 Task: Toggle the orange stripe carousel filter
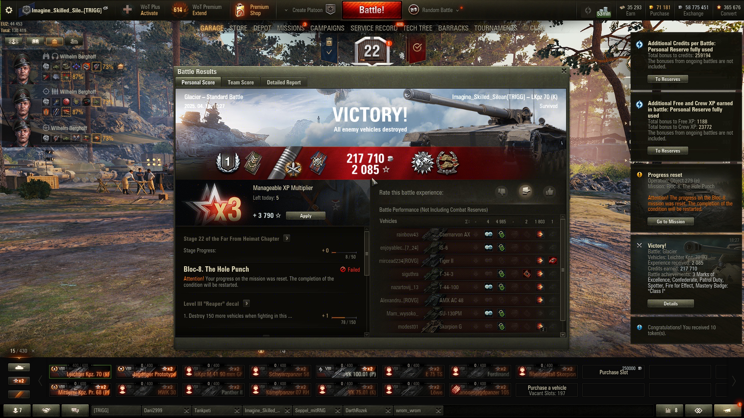[x=19, y=394]
